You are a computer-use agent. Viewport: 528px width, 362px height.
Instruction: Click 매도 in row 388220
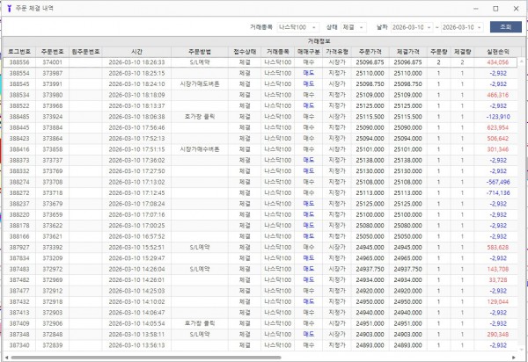[x=309, y=214]
